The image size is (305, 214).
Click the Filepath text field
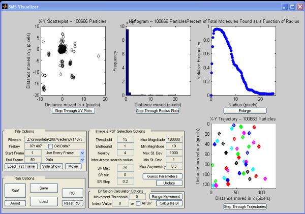55,139
